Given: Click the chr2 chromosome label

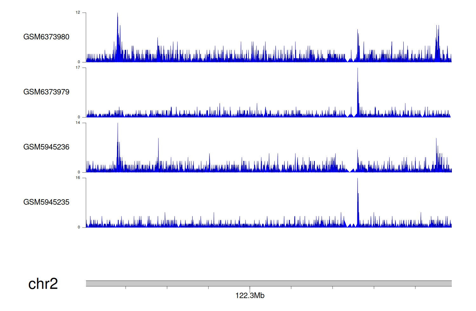Looking at the screenshot, I should click(x=43, y=284).
